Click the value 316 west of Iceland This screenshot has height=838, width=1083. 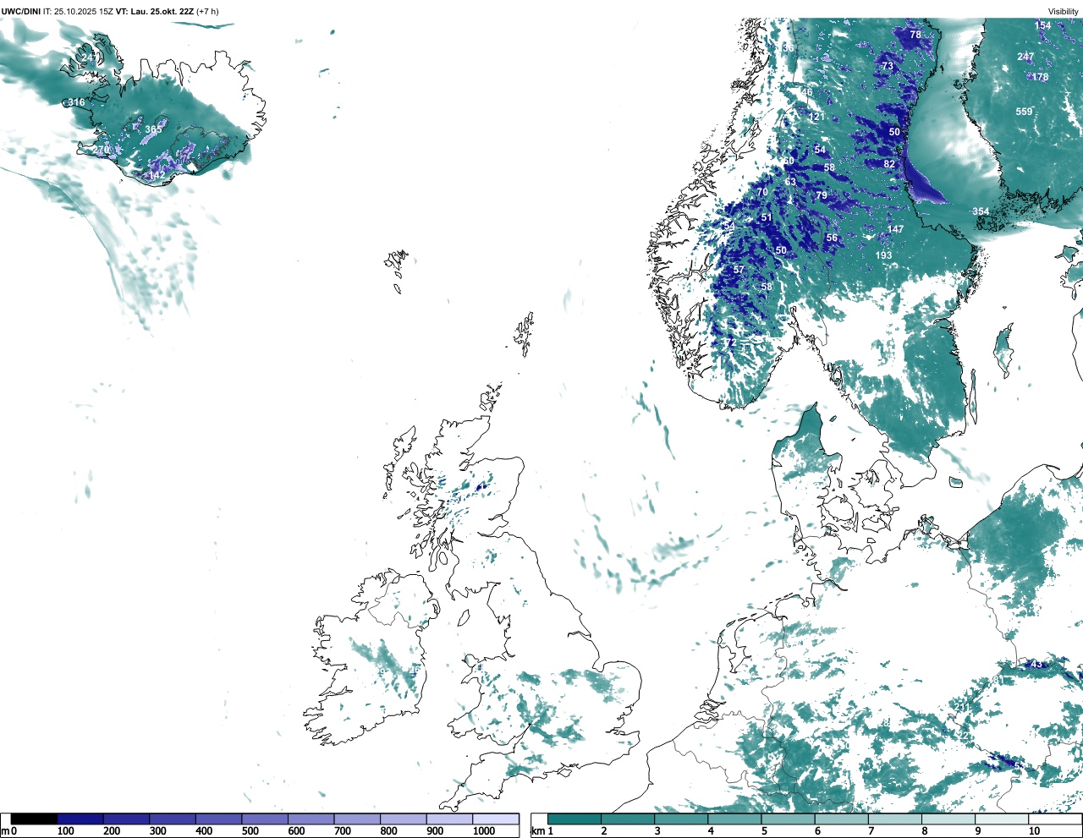(x=76, y=102)
